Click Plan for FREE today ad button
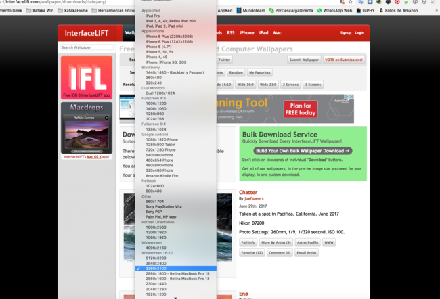 (301, 109)
